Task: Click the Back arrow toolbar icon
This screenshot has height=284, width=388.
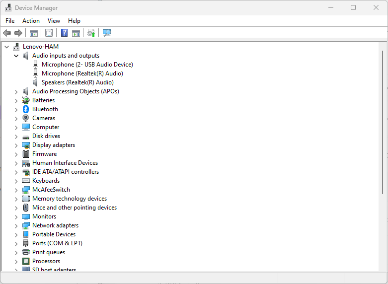Action: [7, 33]
